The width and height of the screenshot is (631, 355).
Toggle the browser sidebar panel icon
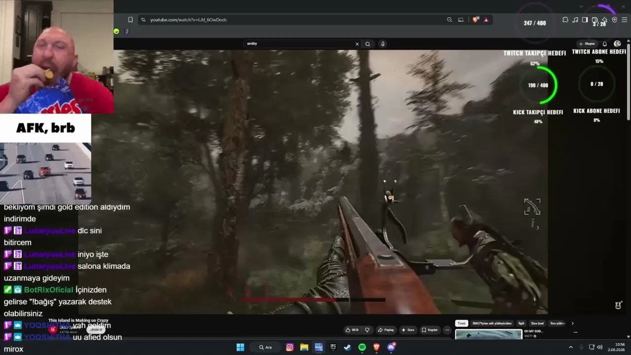pos(585,20)
